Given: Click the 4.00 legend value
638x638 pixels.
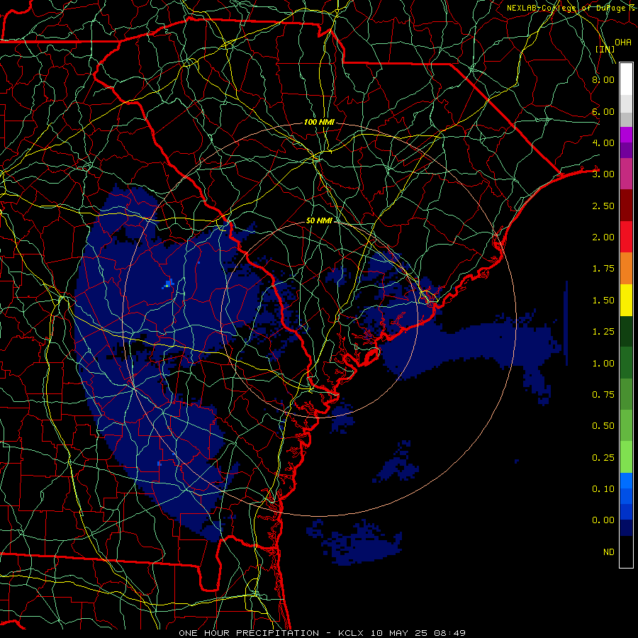Looking at the screenshot, I should click(603, 142).
